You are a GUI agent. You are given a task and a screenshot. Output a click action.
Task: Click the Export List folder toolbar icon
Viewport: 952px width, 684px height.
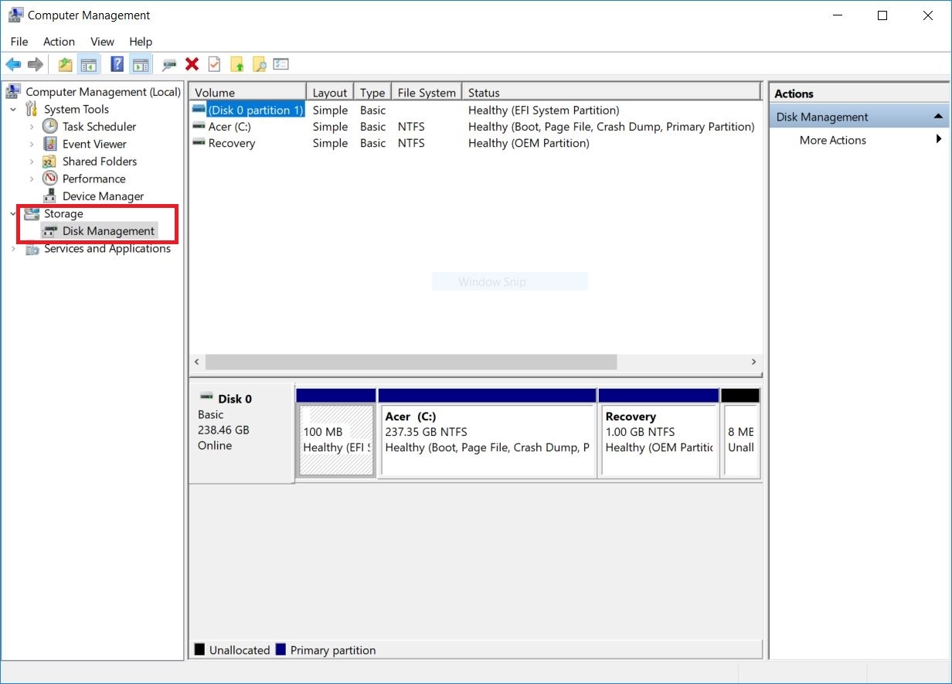click(237, 64)
